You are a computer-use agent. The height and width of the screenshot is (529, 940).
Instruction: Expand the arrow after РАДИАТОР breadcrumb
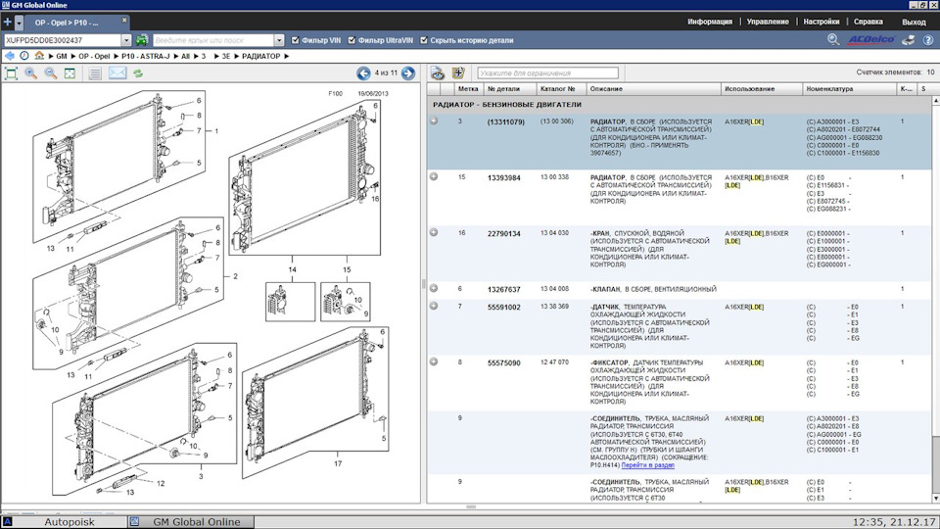click(x=287, y=57)
